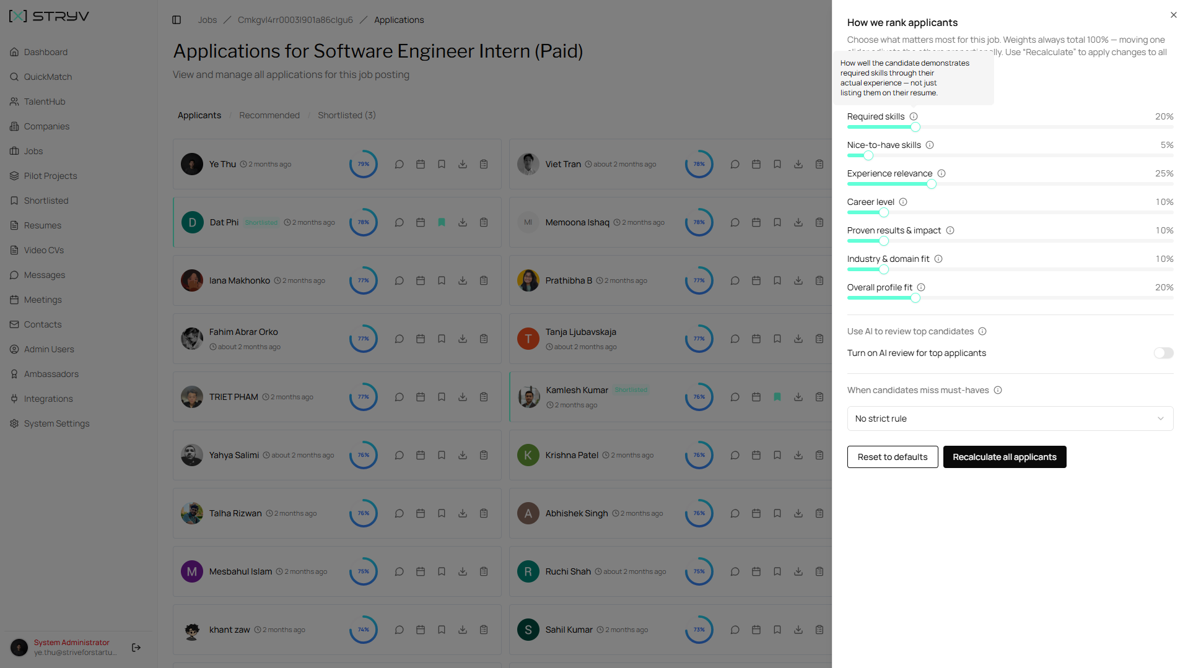This screenshot has height=668, width=1188.
Task: Click Abhishek Singh's bookmark icon
Action: click(x=777, y=513)
